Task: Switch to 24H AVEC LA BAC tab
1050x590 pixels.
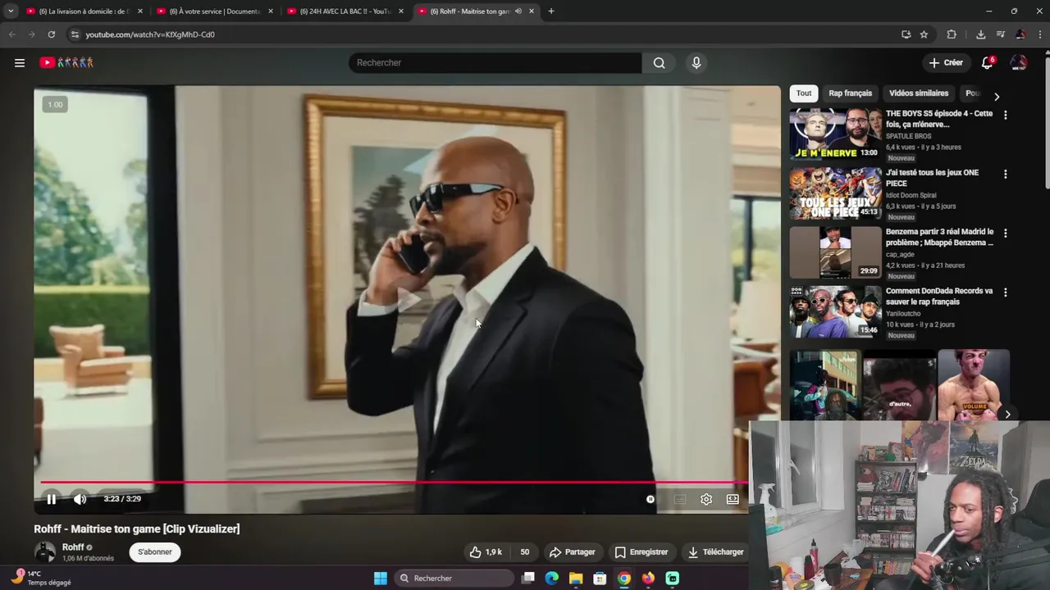Action: (x=345, y=11)
